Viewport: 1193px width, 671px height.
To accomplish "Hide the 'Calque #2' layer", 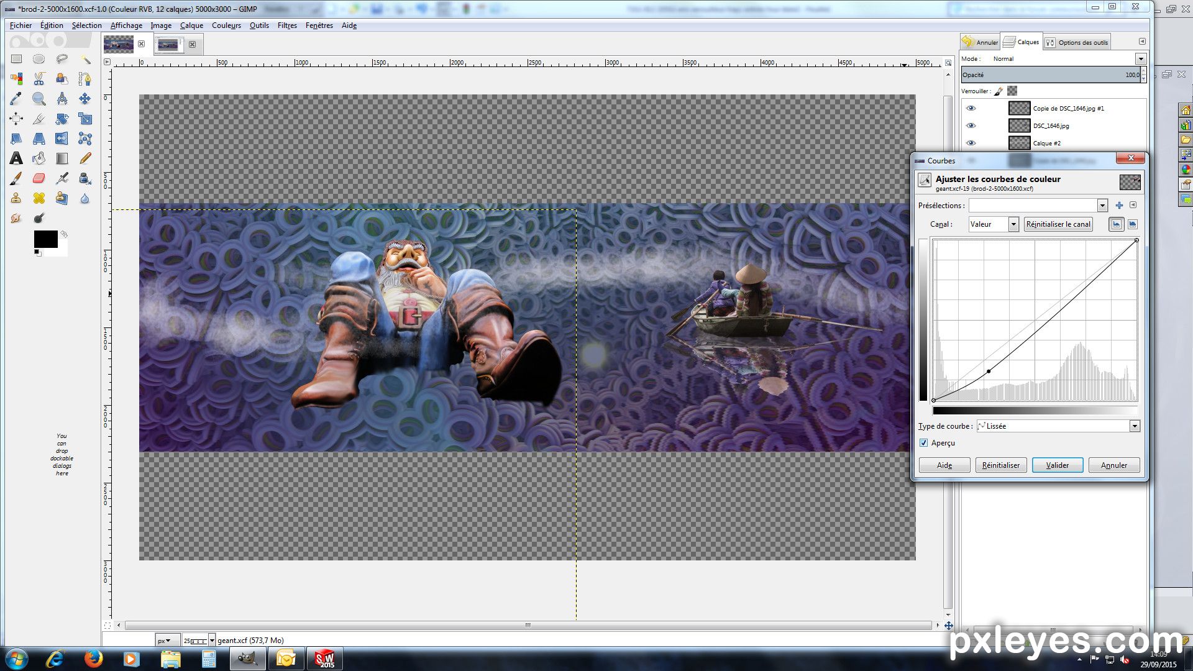I will coord(971,143).
